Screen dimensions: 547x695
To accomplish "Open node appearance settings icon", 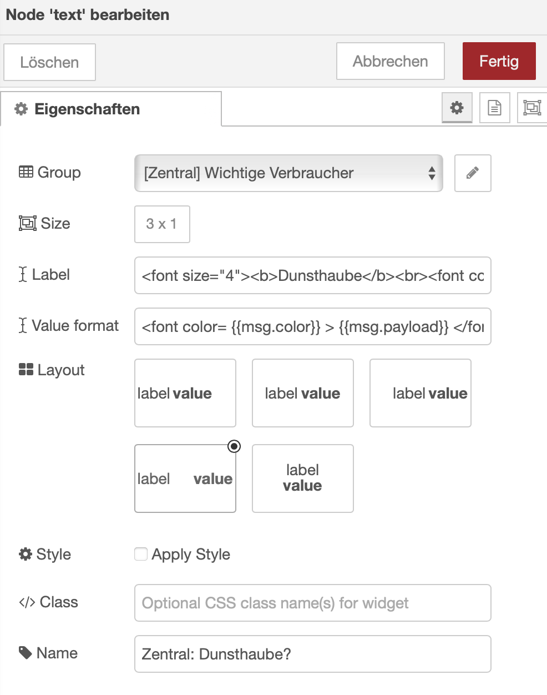I will [531, 108].
